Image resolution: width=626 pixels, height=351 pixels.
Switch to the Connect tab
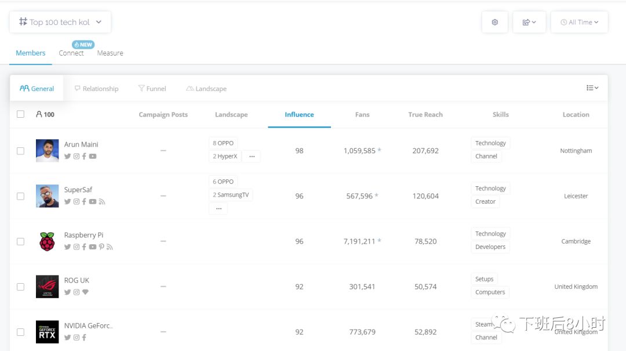tap(71, 53)
